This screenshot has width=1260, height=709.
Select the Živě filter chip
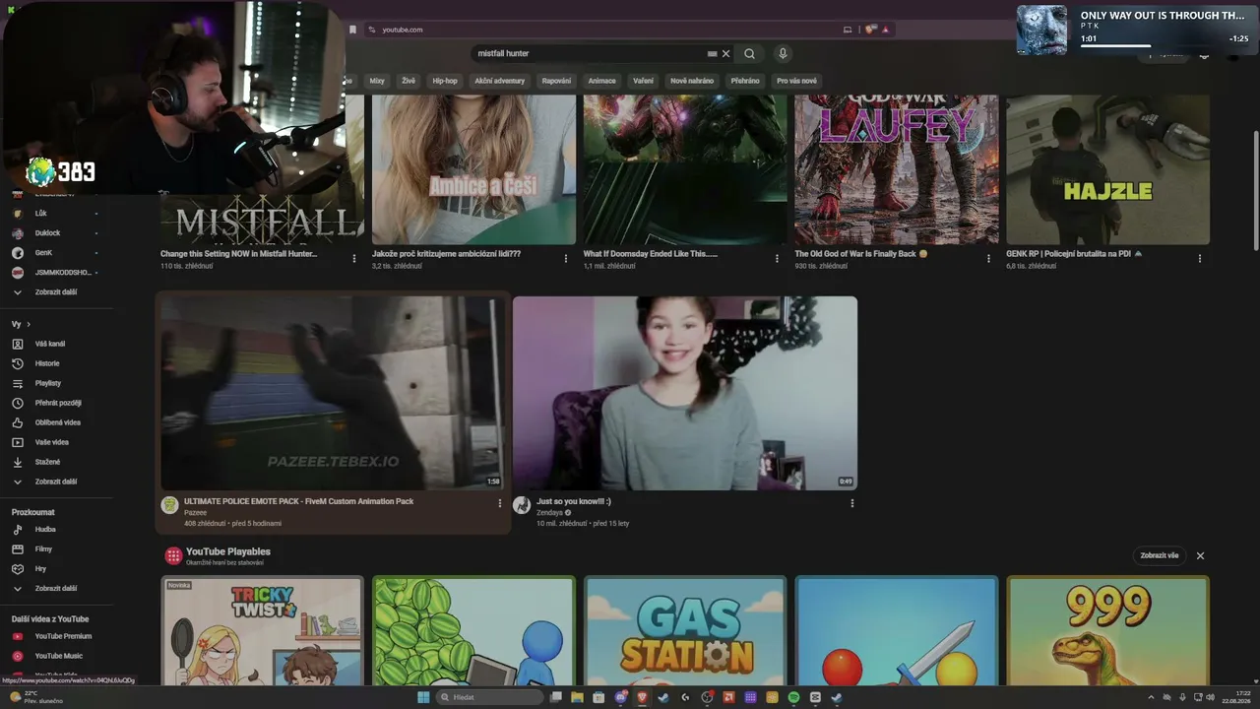pyautogui.click(x=409, y=81)
